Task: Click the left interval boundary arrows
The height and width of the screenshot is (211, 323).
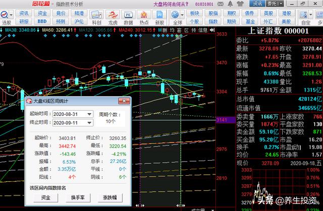Action: 140,205
